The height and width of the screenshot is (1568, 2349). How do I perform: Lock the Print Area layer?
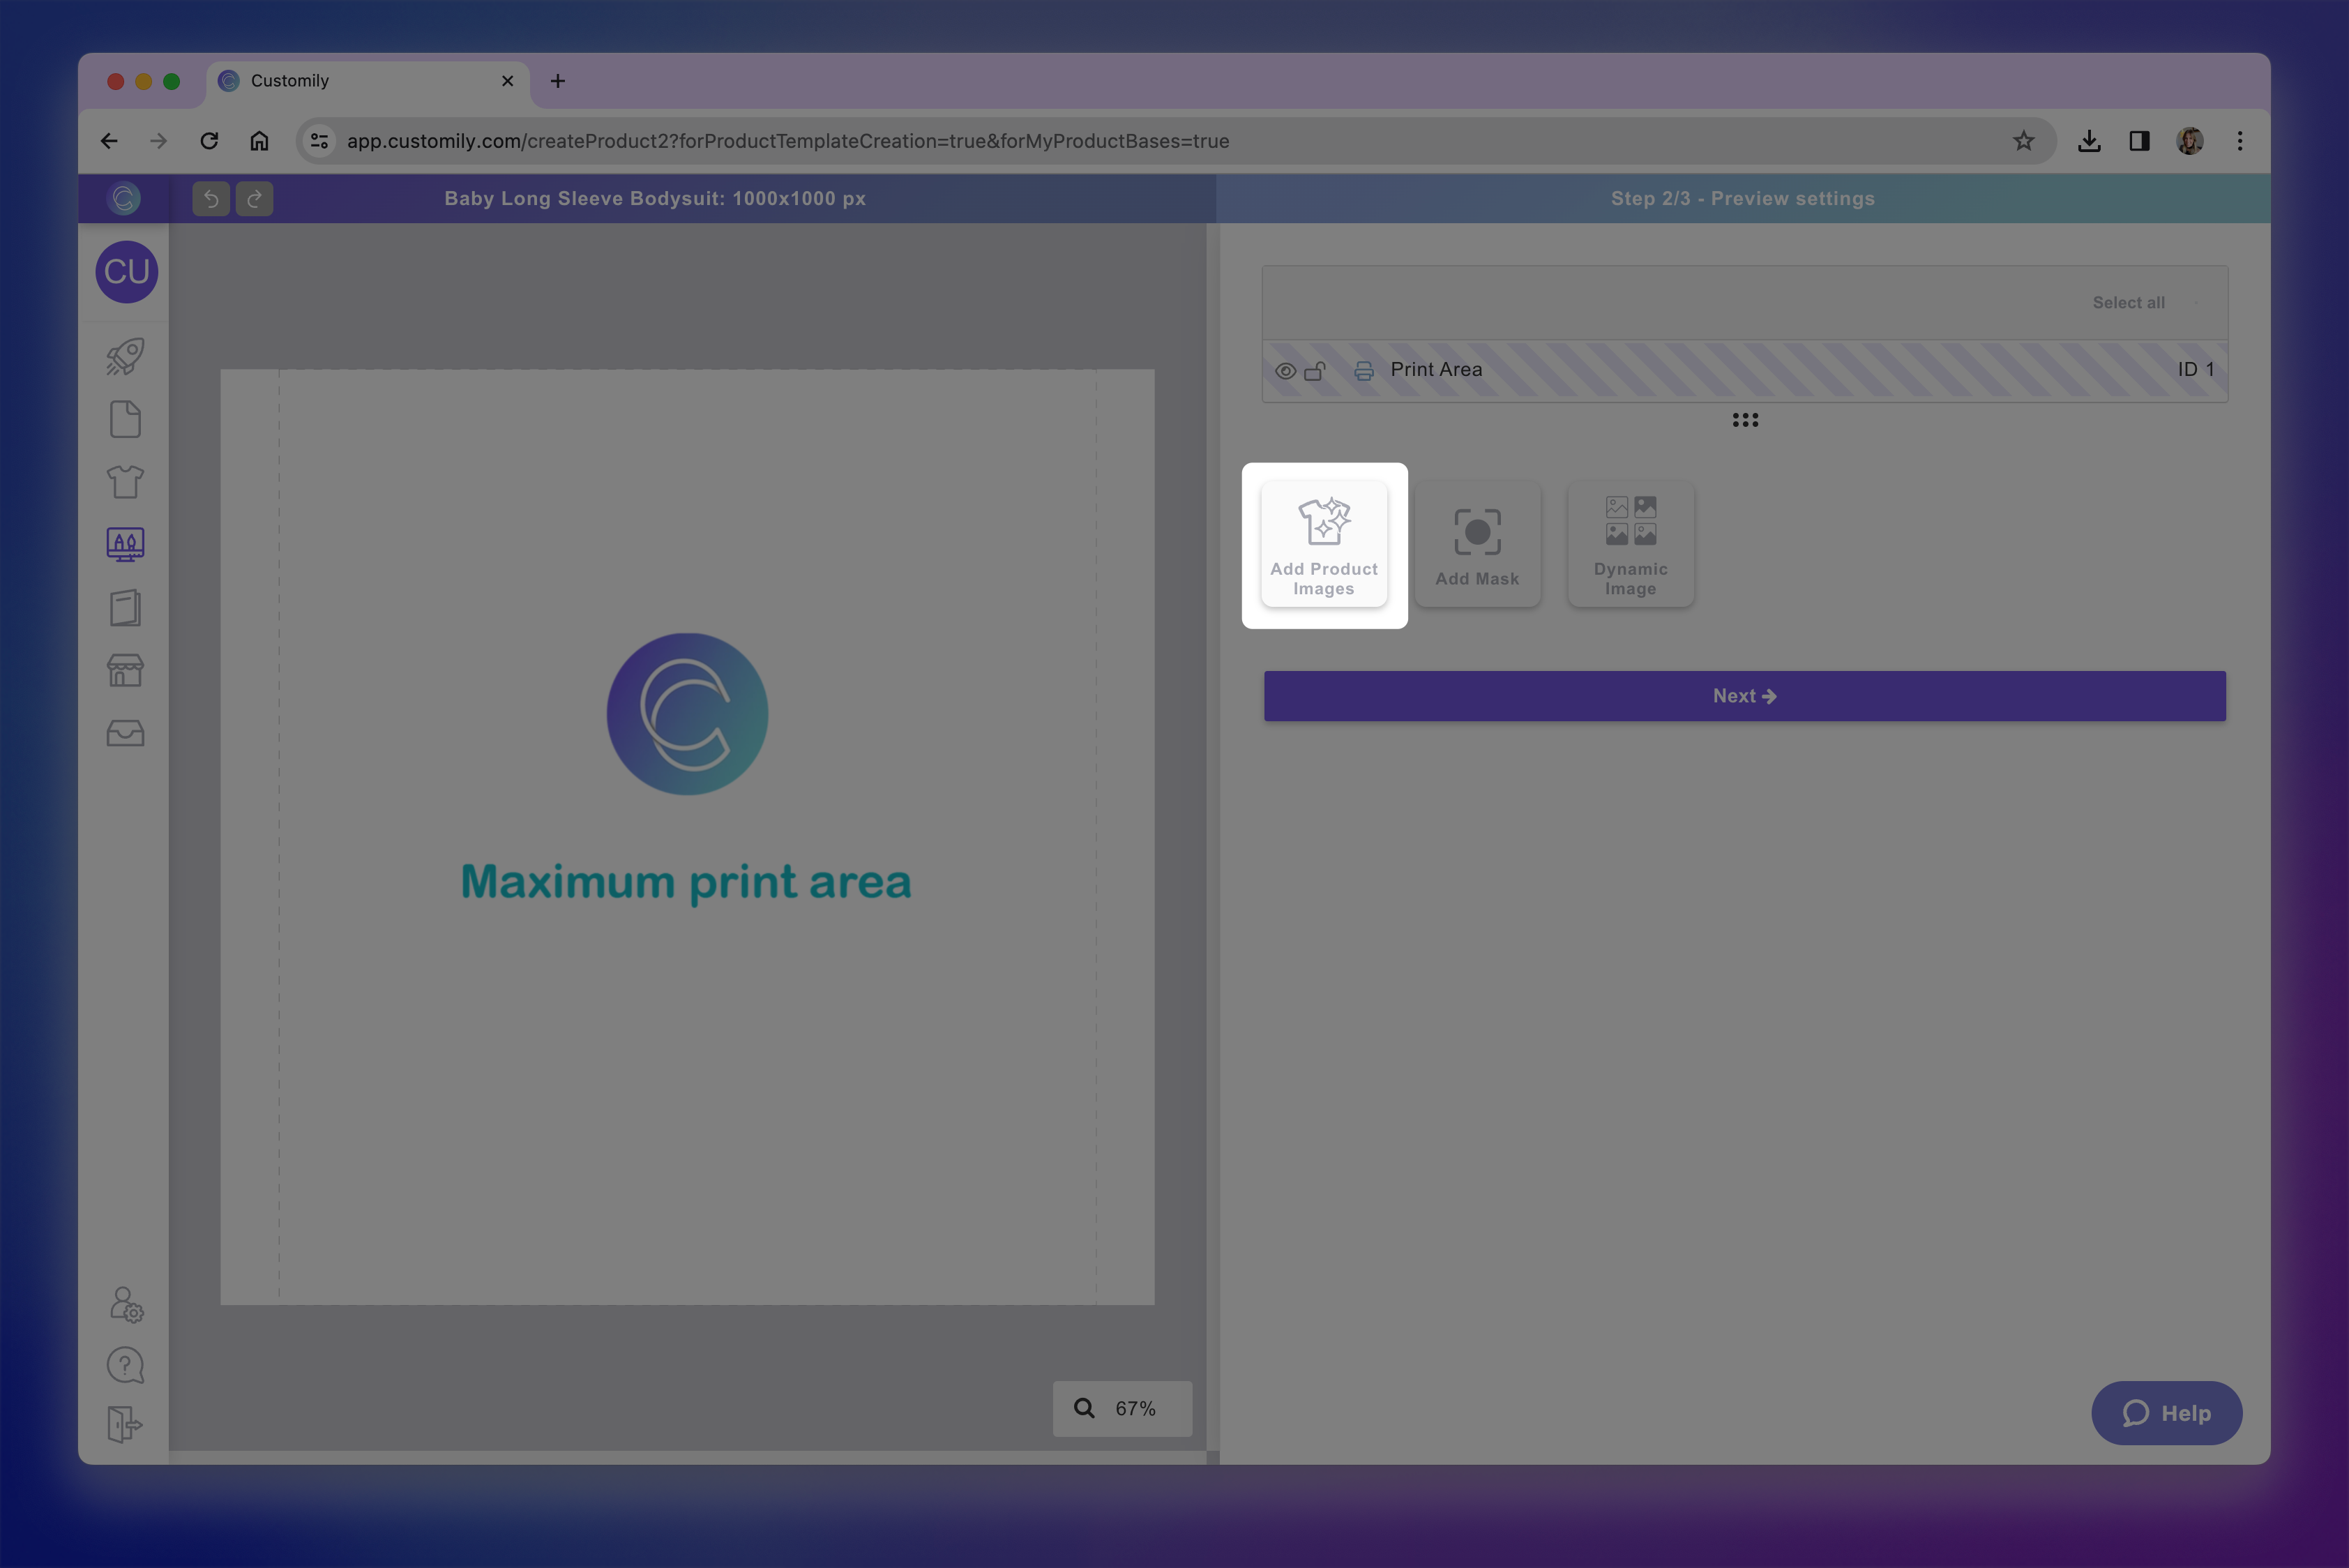(x=1316, y=370)
